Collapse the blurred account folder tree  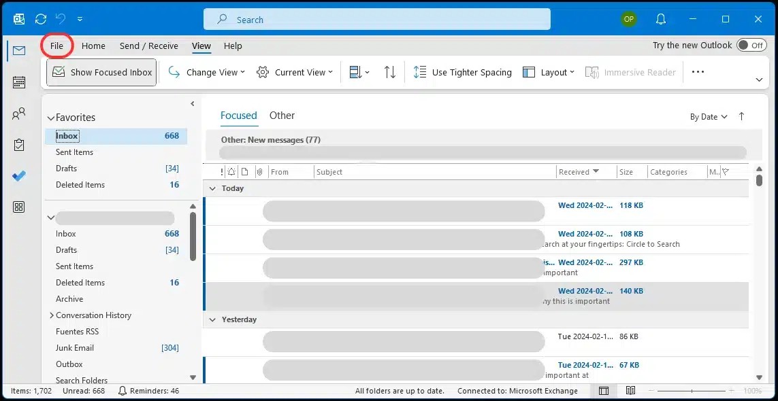(50, 217)
